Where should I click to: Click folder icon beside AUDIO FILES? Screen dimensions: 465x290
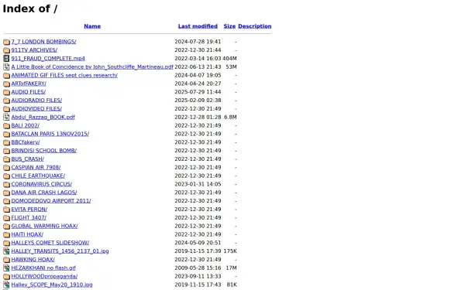tap(6, 92)
